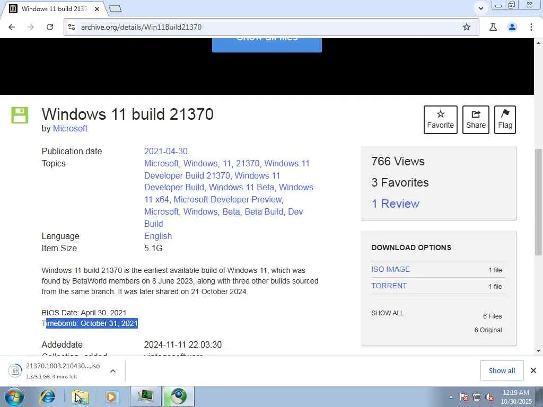
Task: Open Windows Media Player from the taskbar
Action: tap(112, 396)
